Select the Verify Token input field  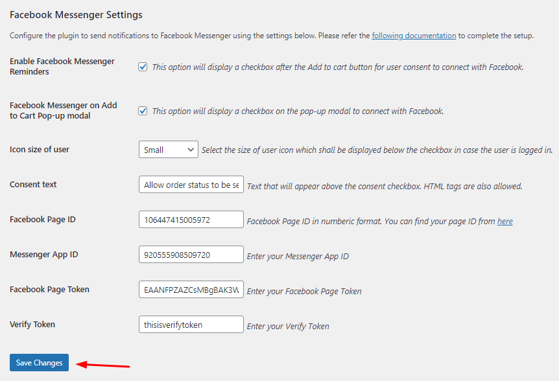[191, 325]
